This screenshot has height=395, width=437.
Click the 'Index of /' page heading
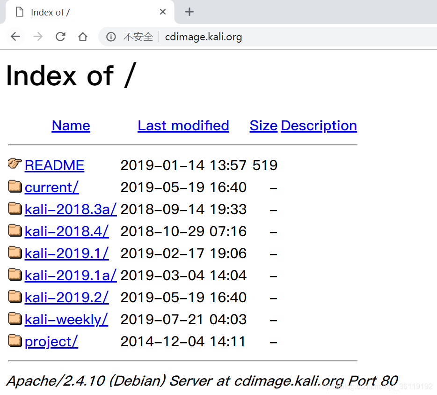pyautogui.click(x=71, y=75)
